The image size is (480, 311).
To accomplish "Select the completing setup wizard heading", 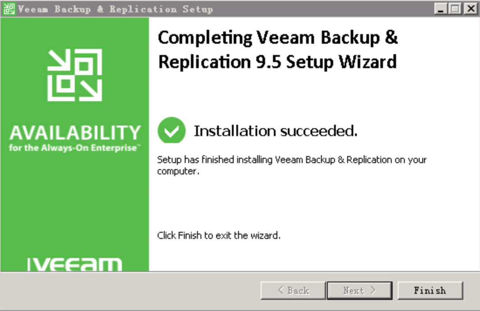I will [277, 50].
